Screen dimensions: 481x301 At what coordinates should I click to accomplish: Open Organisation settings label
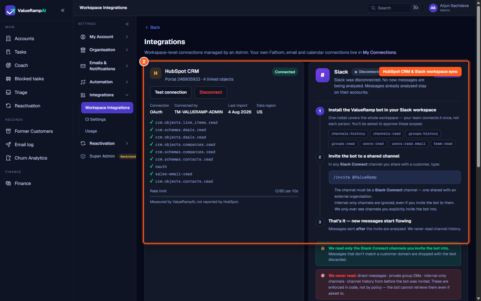(x=102, y=50)
